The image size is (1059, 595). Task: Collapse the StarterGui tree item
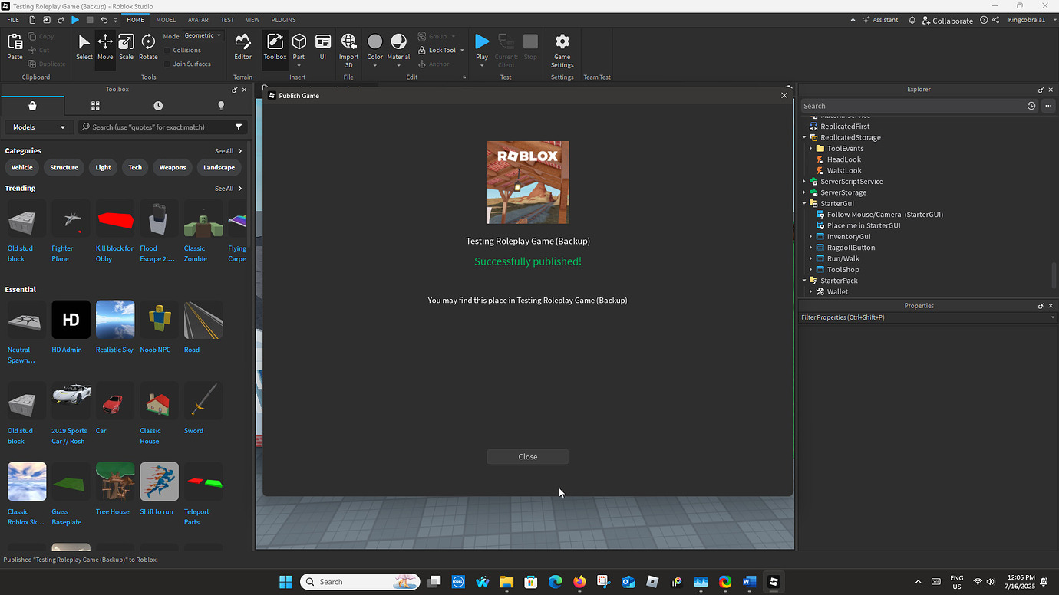(x=803, y=203)
